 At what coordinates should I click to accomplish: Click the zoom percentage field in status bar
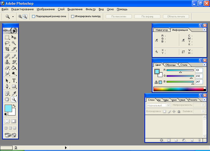(6, 148)
